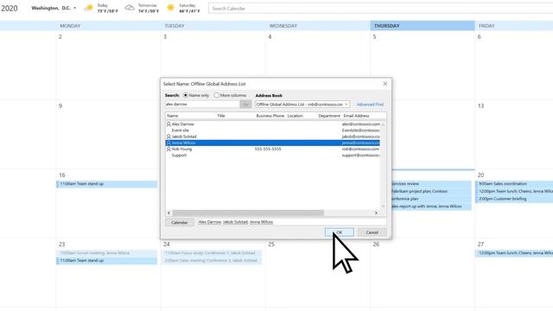Select the Rob Young row
The height and width of the screenshot is (311, 553).
click(273, 149)
